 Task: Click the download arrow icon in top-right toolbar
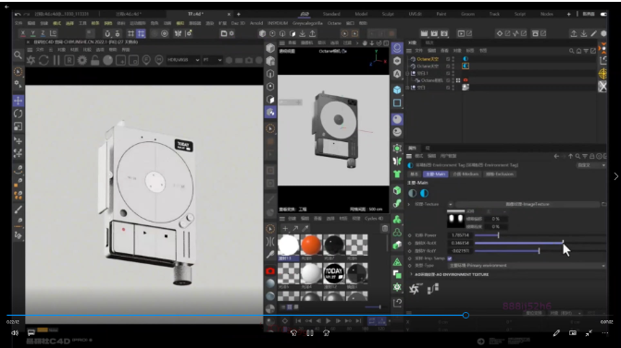tap(584, 33)
